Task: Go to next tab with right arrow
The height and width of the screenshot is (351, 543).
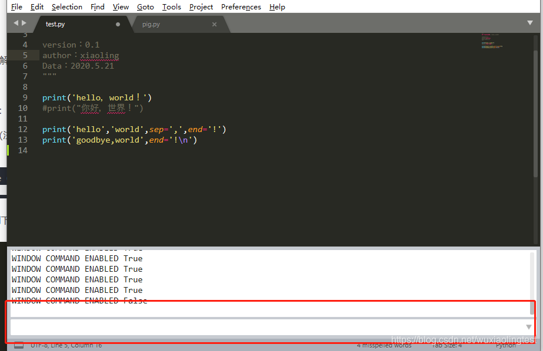Action: click(x=24, y=23)
